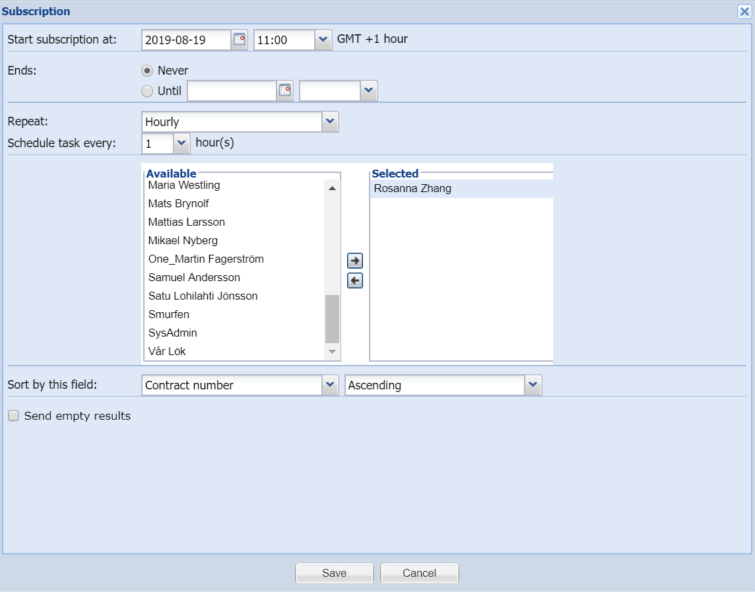
Task: Click the Until end date input field
Action: pos(232,90)
